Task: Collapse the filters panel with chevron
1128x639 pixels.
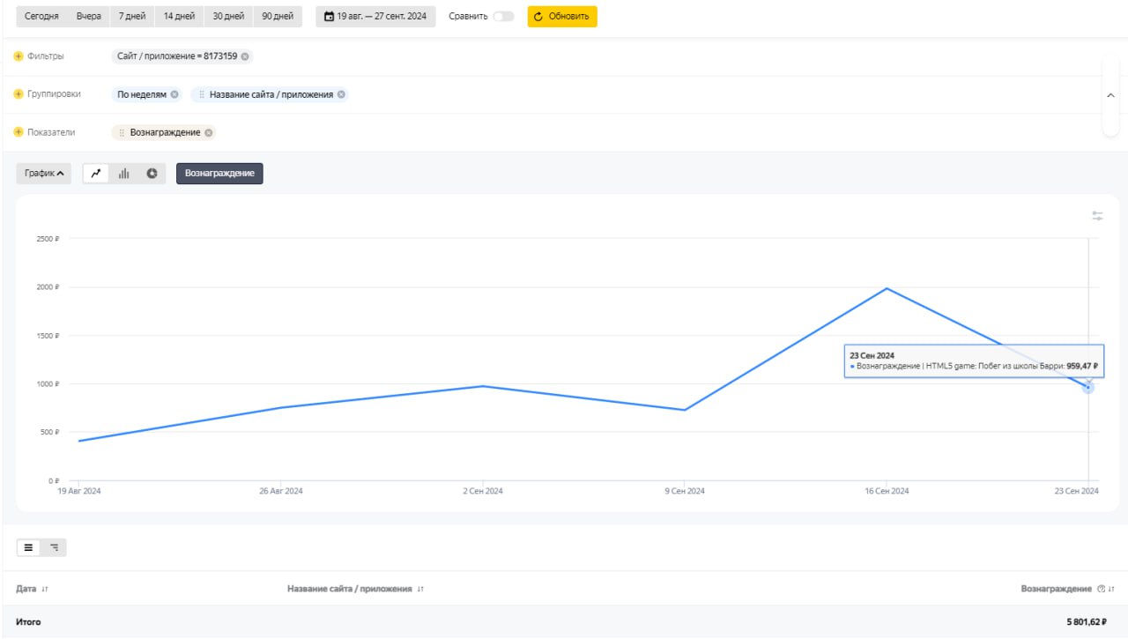Action: [x=1110, y=95]
